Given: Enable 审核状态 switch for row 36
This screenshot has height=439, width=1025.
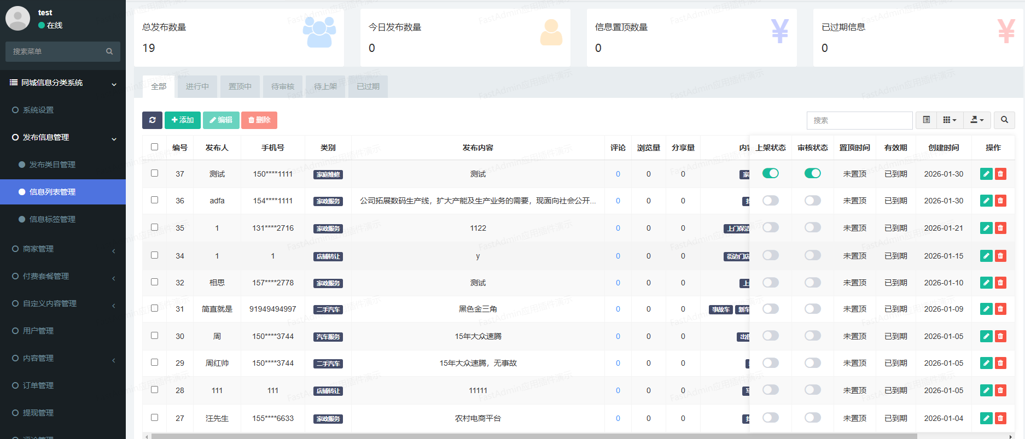Looking at the screenshot, I should coord(812,201).
